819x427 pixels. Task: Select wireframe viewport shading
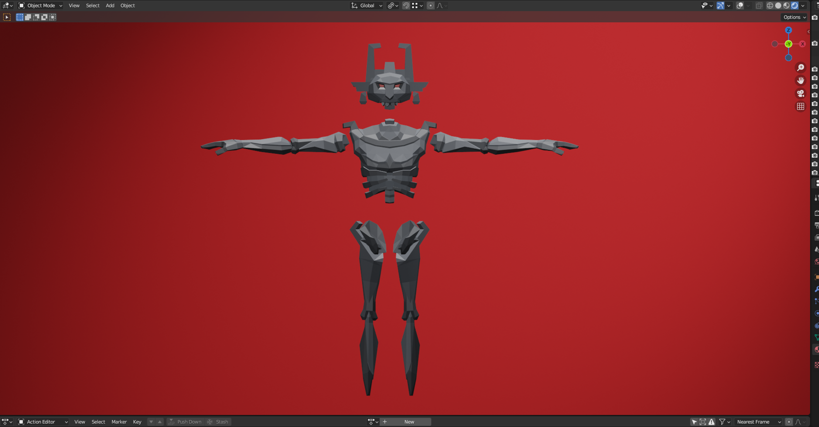point(770,5)
